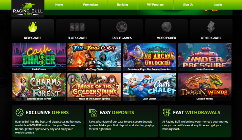
Task: Select the Dragon Winds game thumbnail
Action: point(204,87)
